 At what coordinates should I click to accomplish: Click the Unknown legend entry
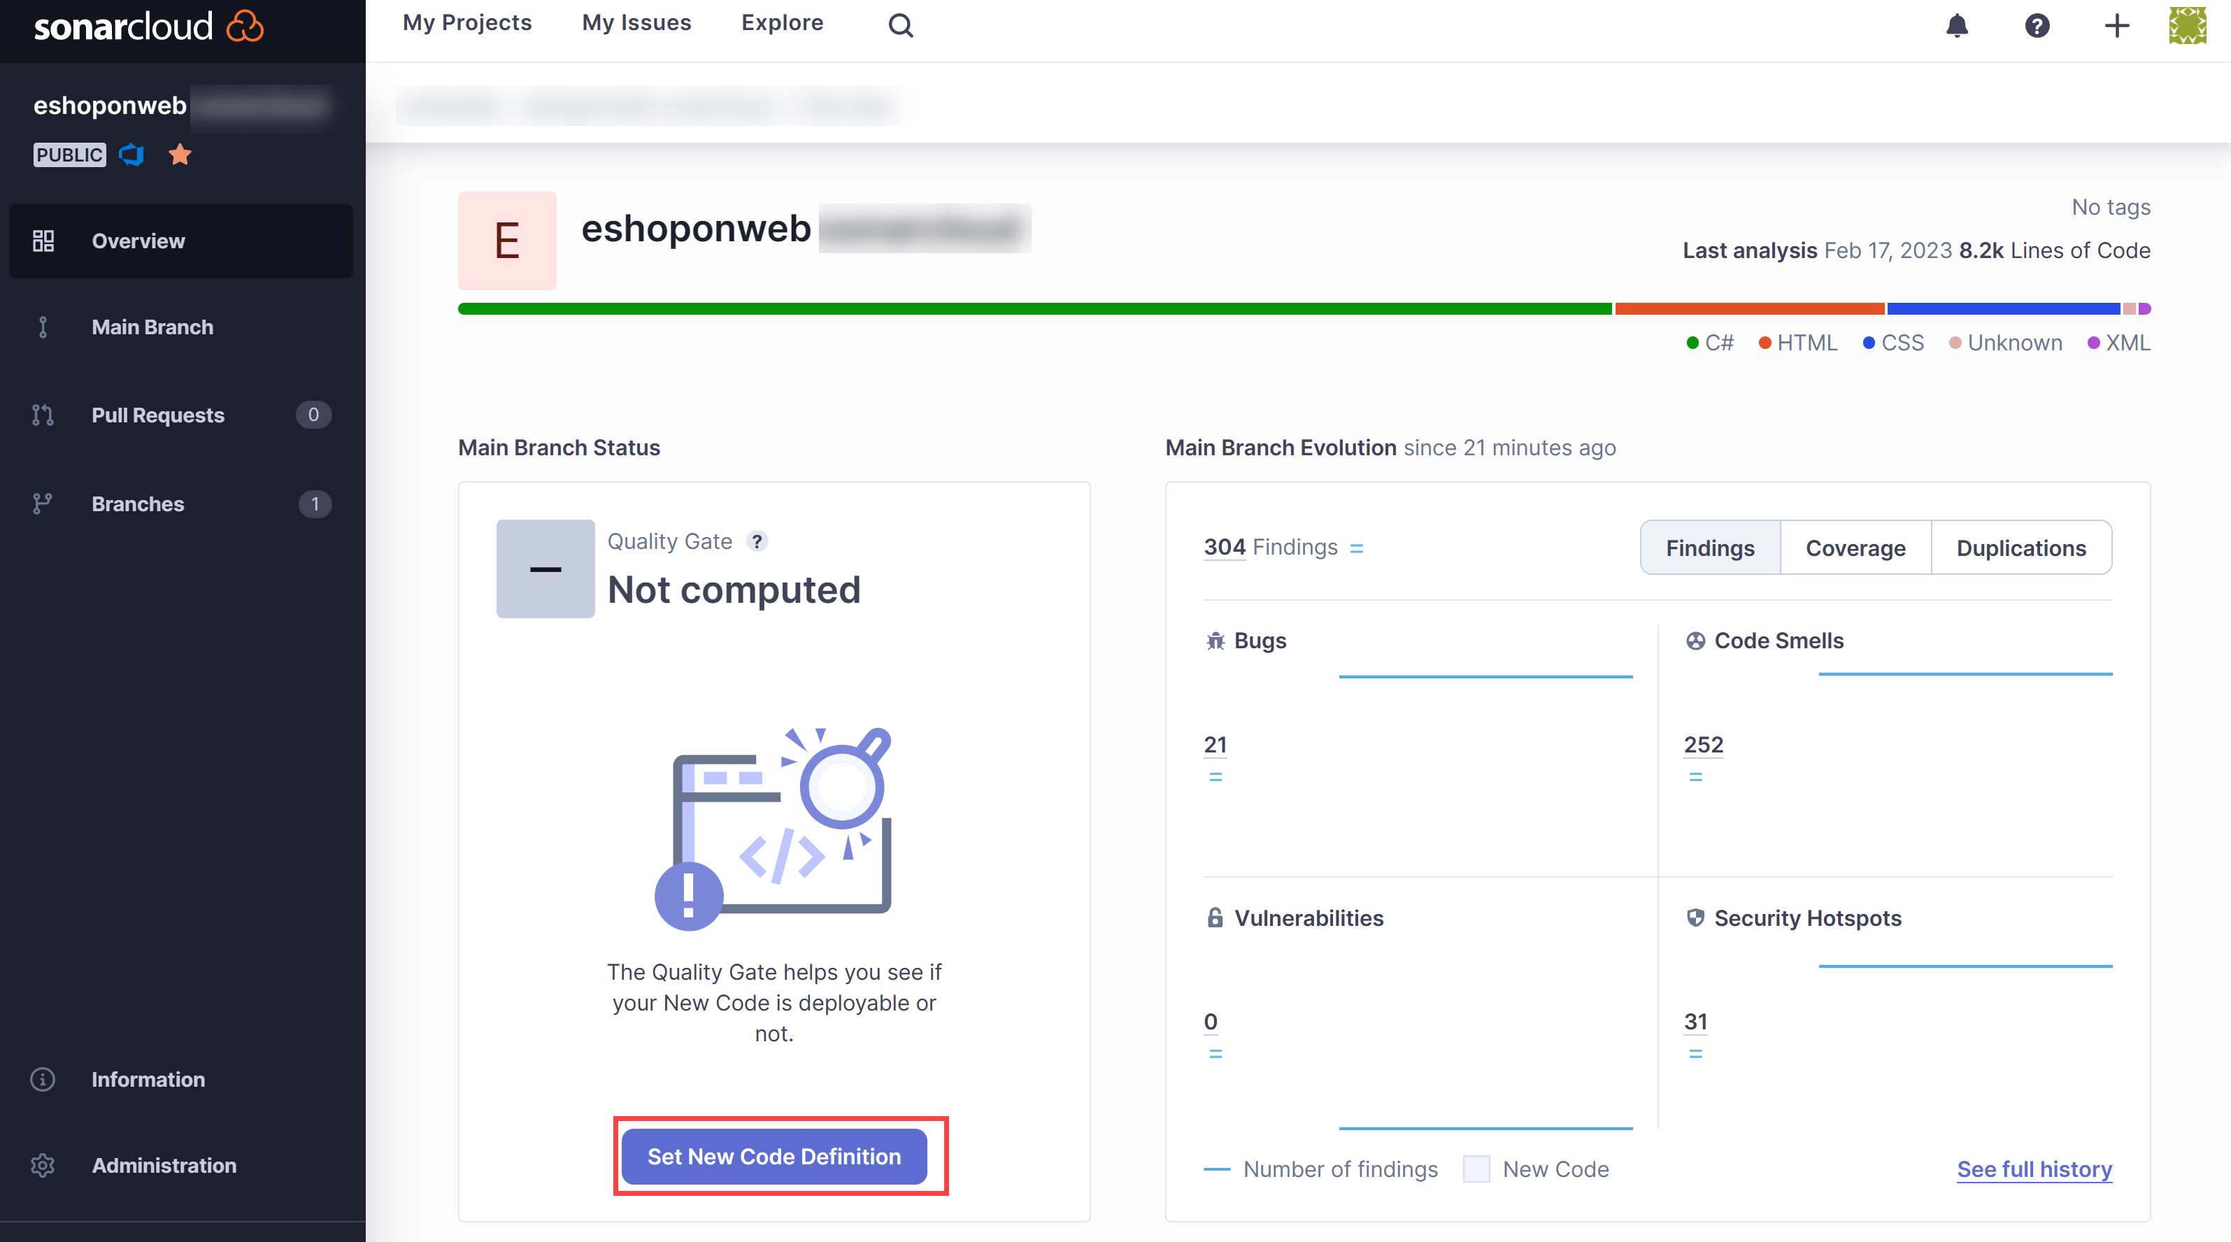pos(2005,343)
